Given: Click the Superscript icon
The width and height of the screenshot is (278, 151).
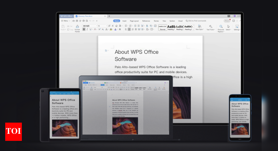Looking at the screenshot, I should pyautogui.click(x=99, y=29).
